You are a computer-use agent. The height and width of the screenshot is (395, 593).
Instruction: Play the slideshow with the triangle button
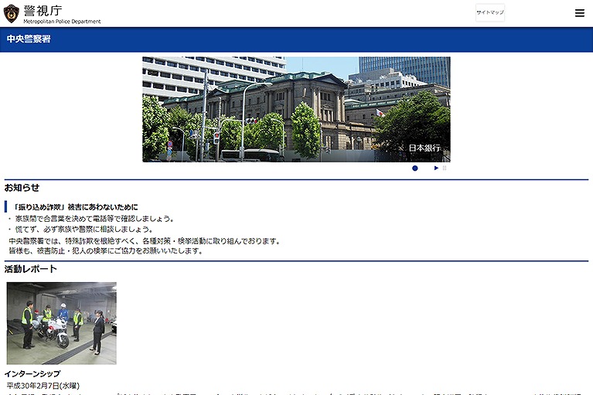(436, 169)
